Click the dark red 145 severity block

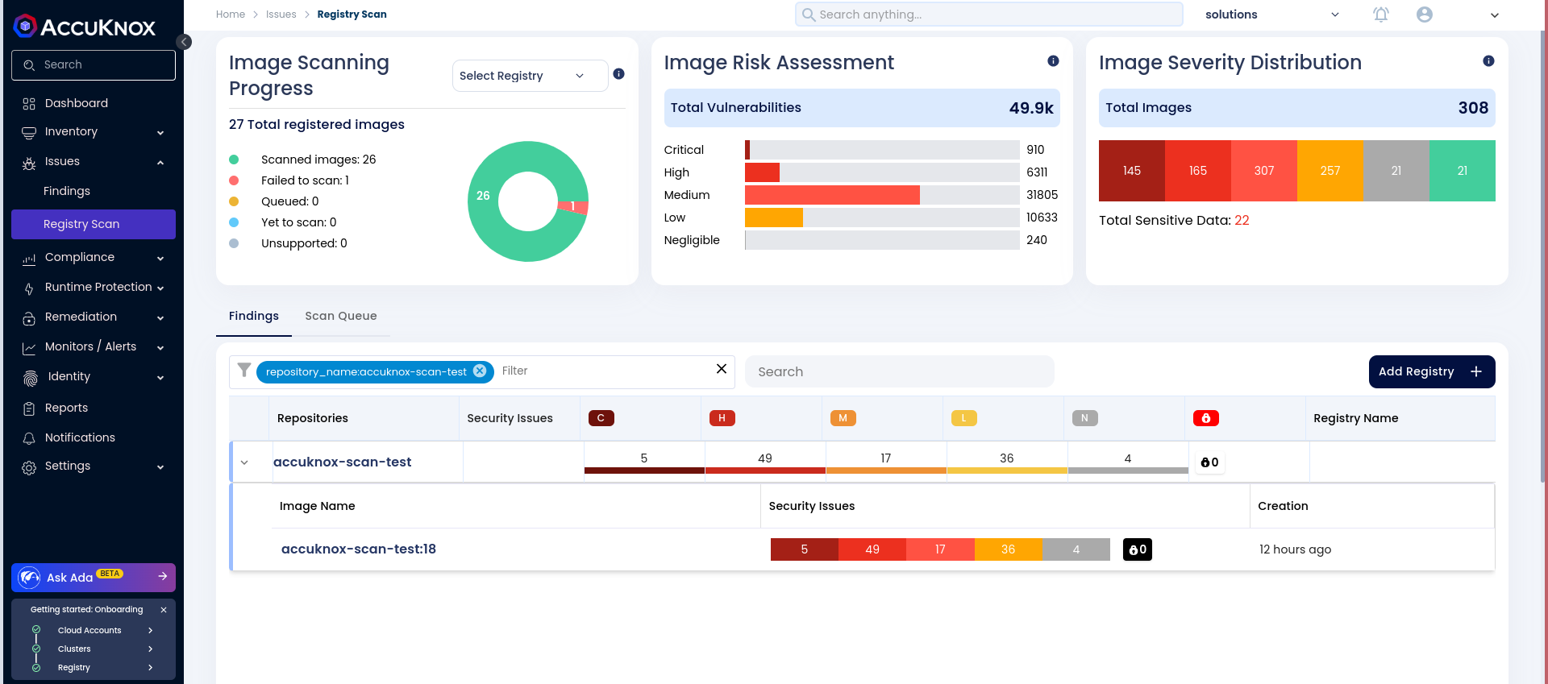click(1132, 171)
